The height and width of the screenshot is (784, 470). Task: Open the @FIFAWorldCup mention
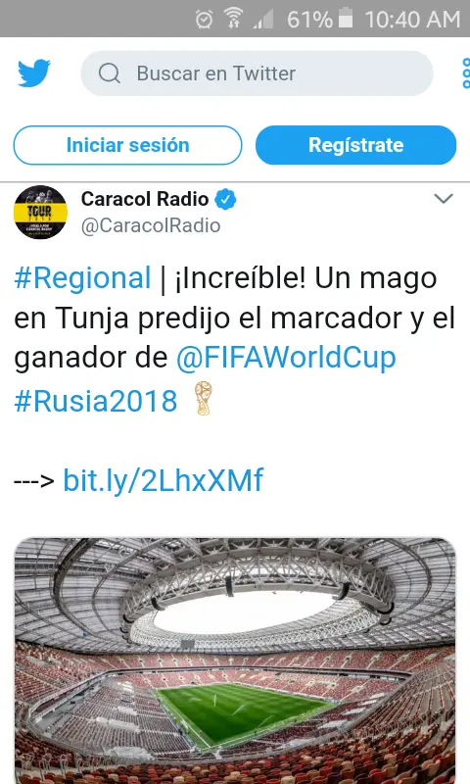point(286,358)
